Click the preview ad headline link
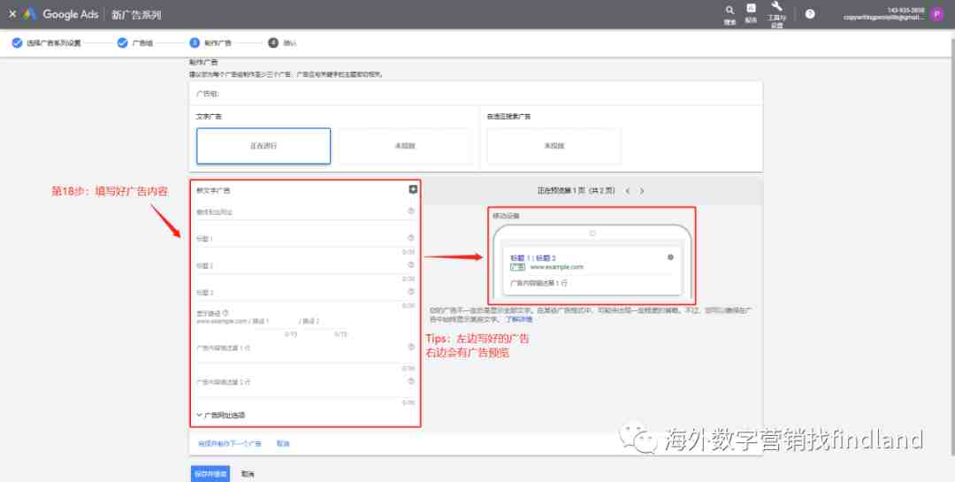 533,257
